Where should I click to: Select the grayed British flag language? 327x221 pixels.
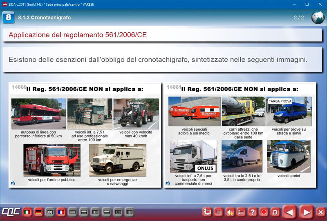[x=50, y=212]
